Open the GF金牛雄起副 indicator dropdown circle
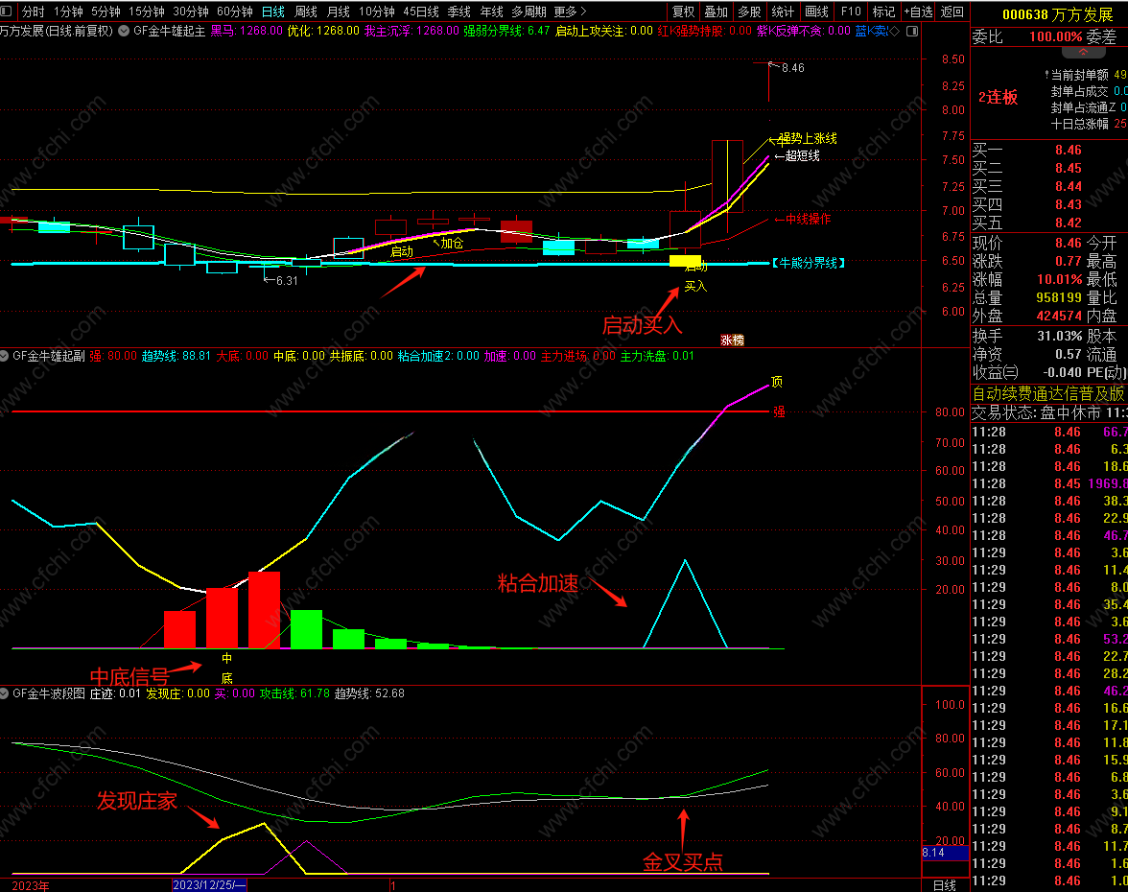 pyautogui.click(x=4, y=356)
